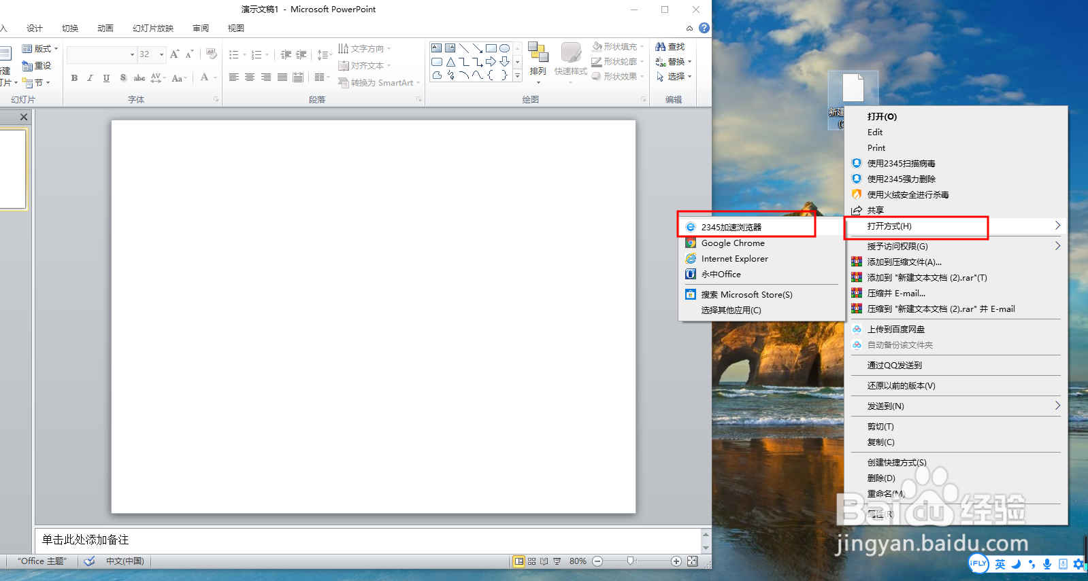Open the Animations (动画) ribbon tab

pyautogui.click(x=105, y=29)
